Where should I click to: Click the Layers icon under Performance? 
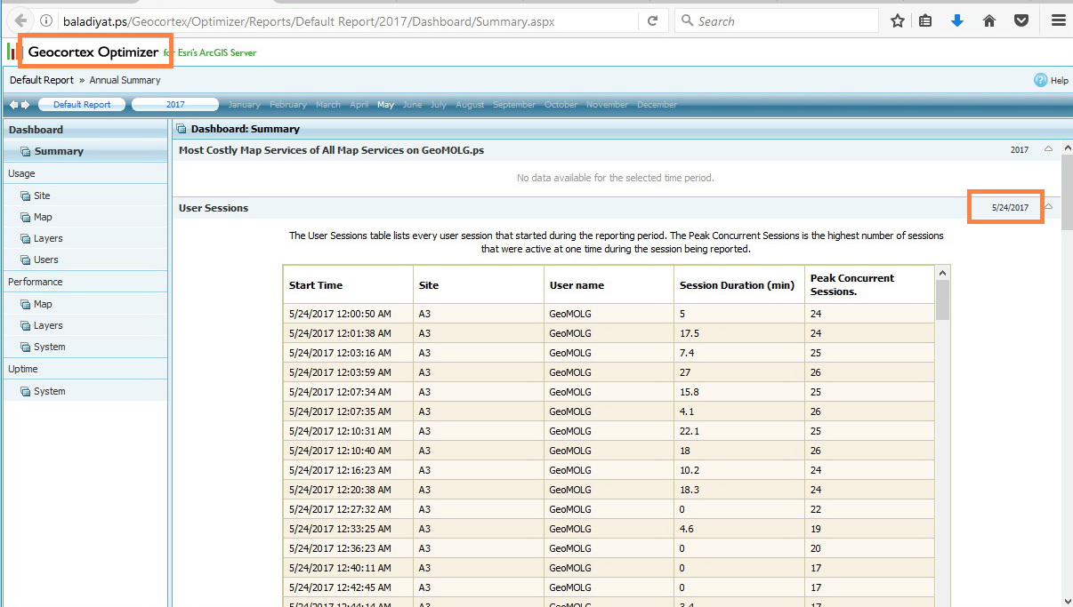tap(26, 325)
